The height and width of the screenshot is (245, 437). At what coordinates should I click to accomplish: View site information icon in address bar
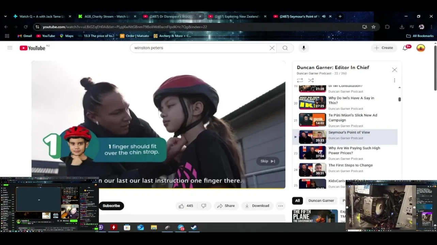pyautogui.click(x=37, y=27)
